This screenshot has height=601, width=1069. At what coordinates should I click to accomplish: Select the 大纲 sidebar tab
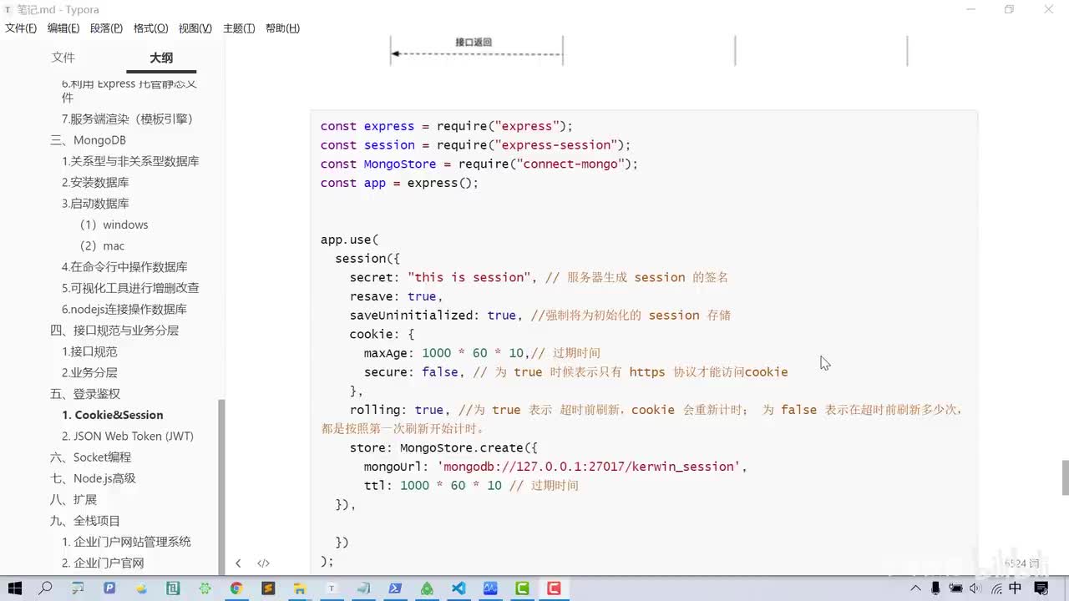pyautogui.click(x=161, y=58)
